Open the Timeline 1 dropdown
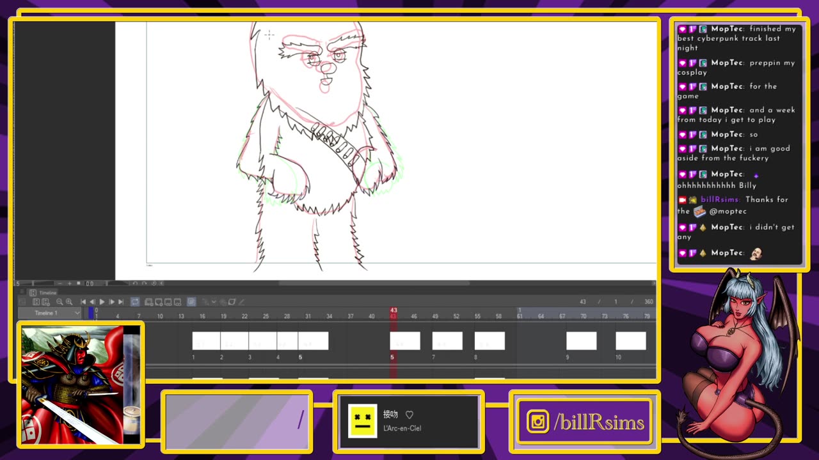819x460 pixels. click(x=49, y=313)
